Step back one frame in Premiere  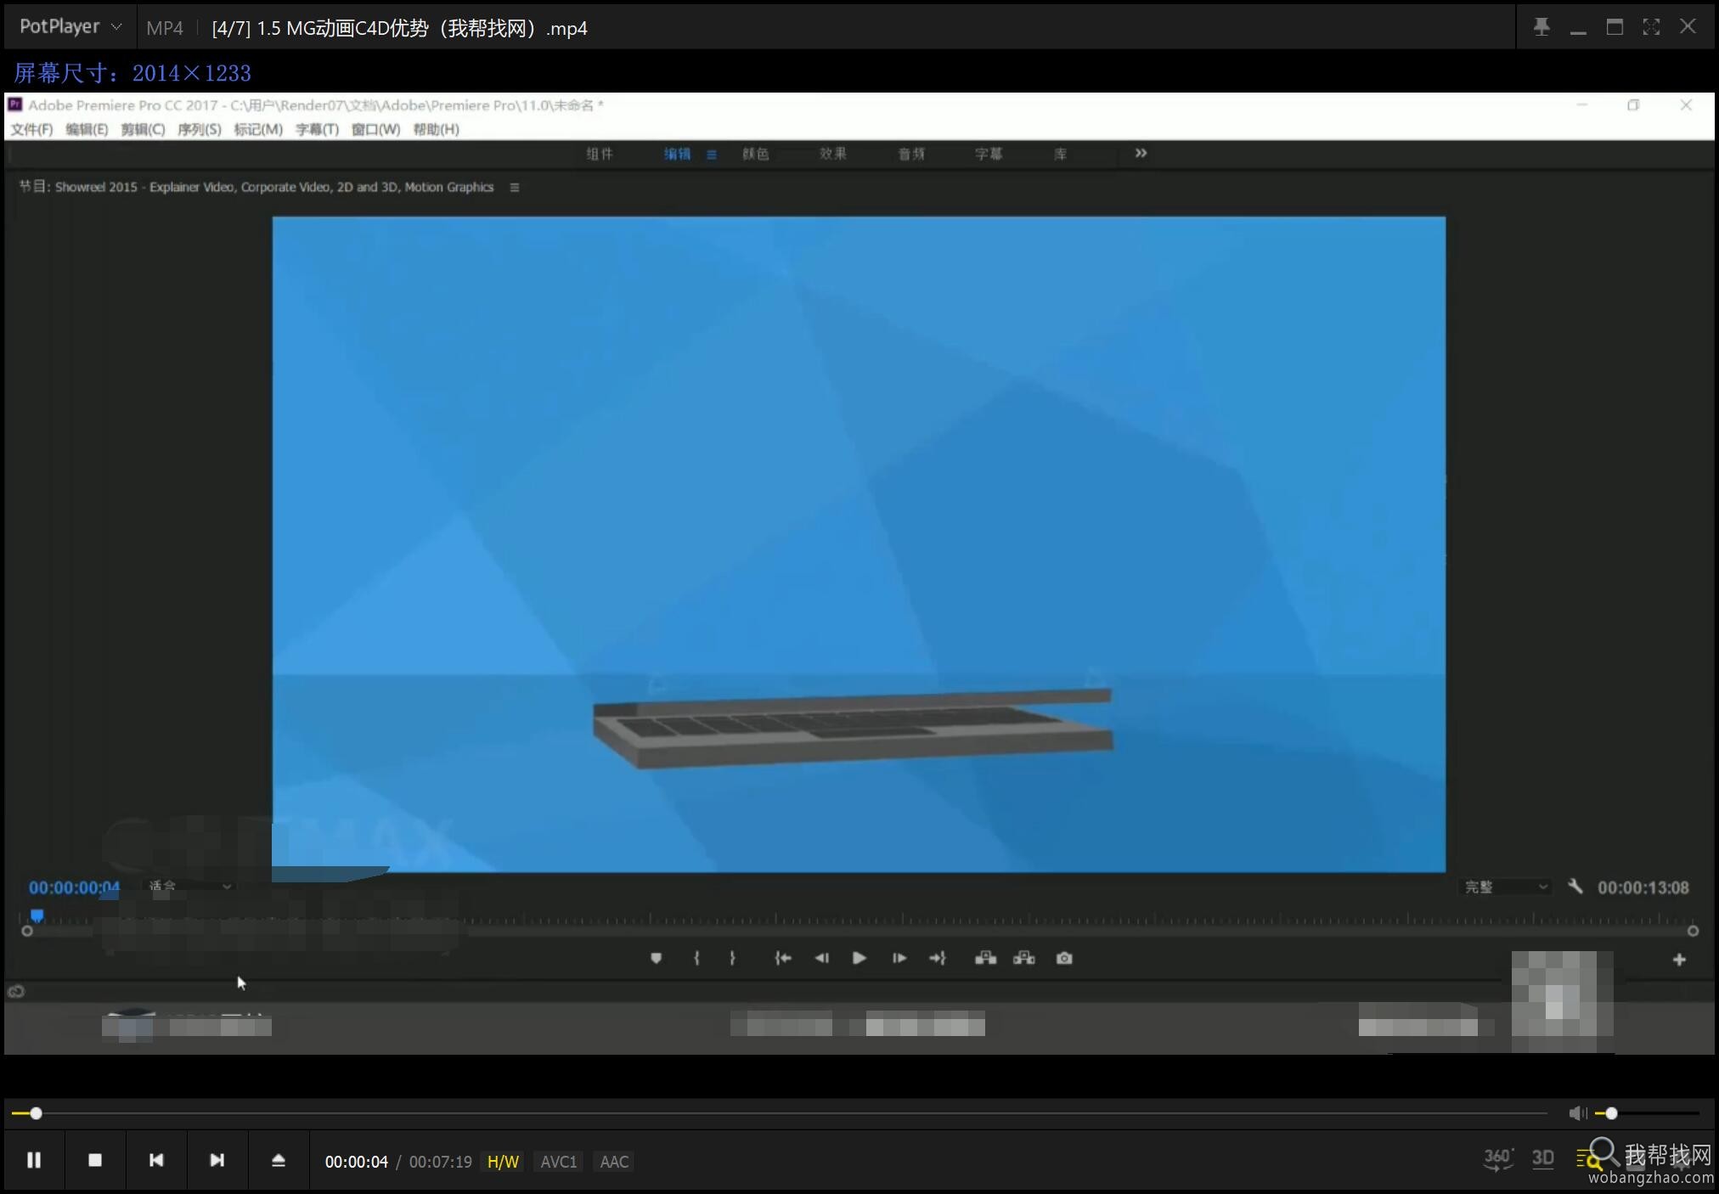[x=821, y=958]
